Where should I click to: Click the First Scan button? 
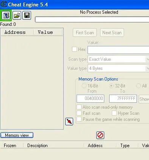click(x=85, y=33)
